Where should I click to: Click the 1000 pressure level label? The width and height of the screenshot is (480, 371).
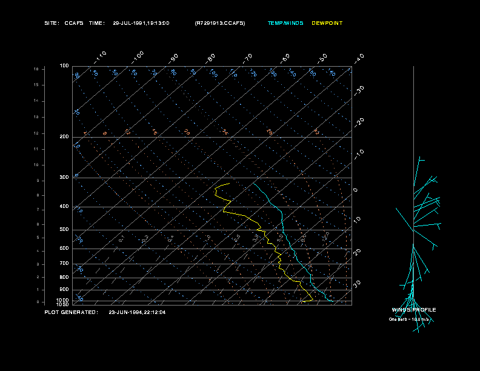(x=63, y=300)
